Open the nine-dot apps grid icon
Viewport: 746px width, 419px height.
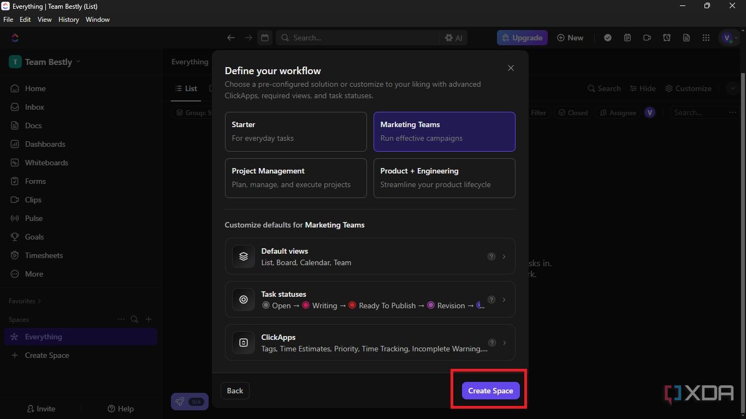click(706, 38)
